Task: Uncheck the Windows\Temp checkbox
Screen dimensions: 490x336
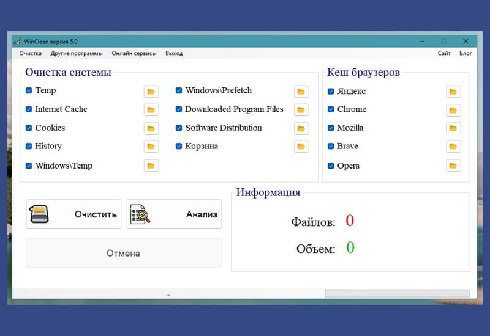Action: 29,166
